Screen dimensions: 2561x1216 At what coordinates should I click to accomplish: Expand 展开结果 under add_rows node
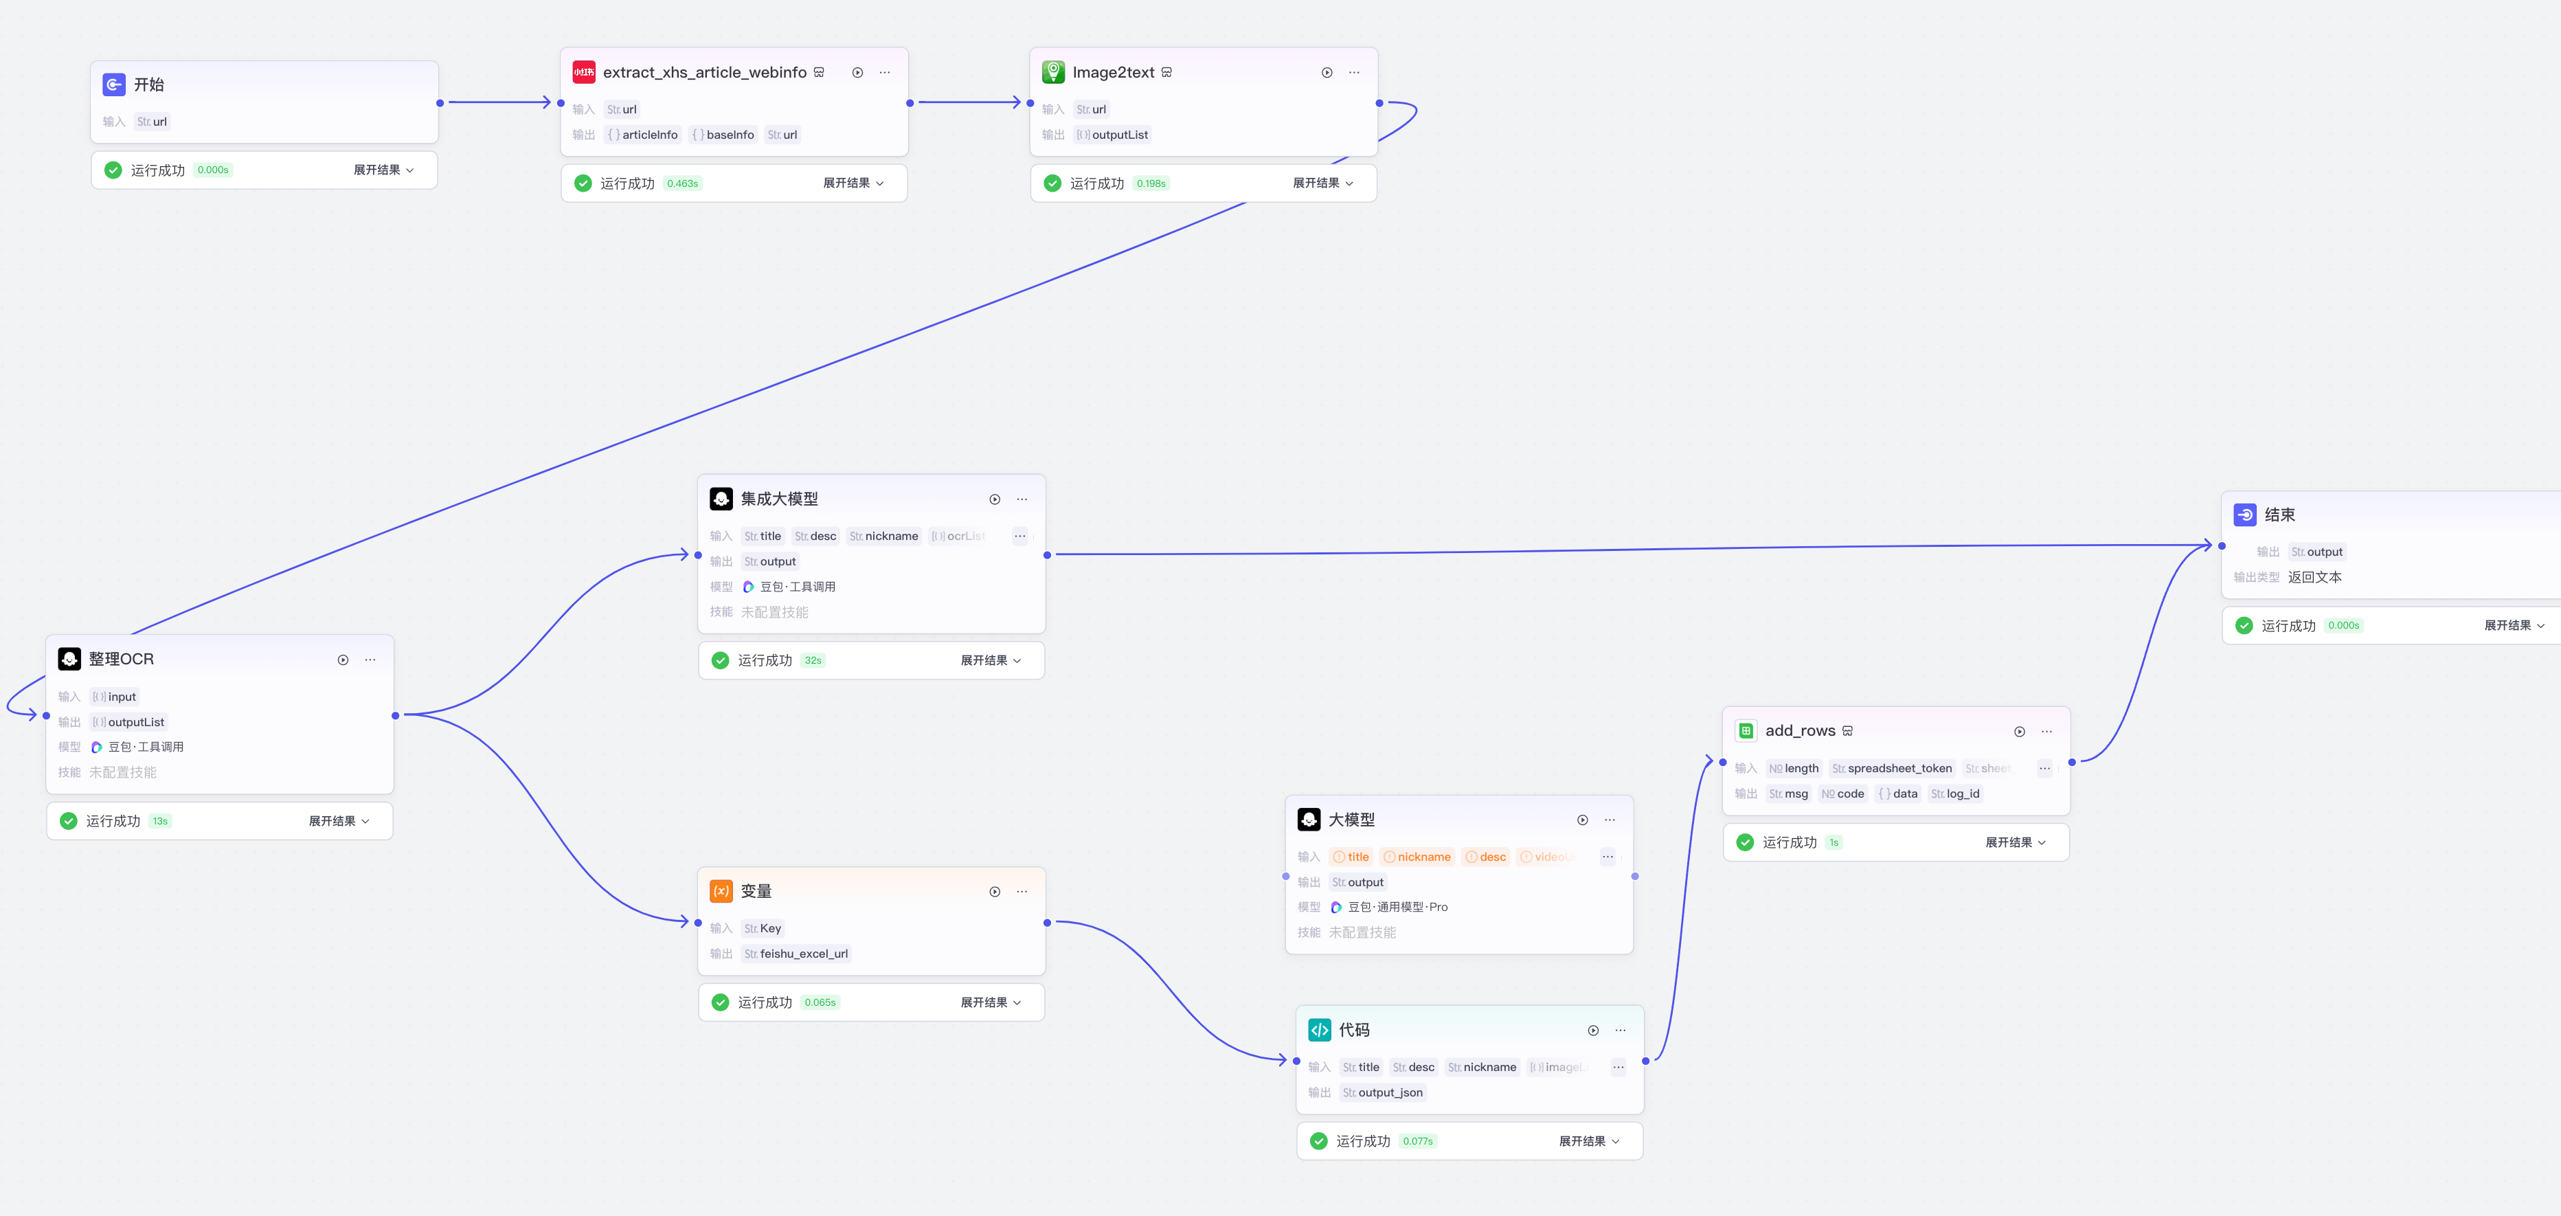pos(2015,842)
